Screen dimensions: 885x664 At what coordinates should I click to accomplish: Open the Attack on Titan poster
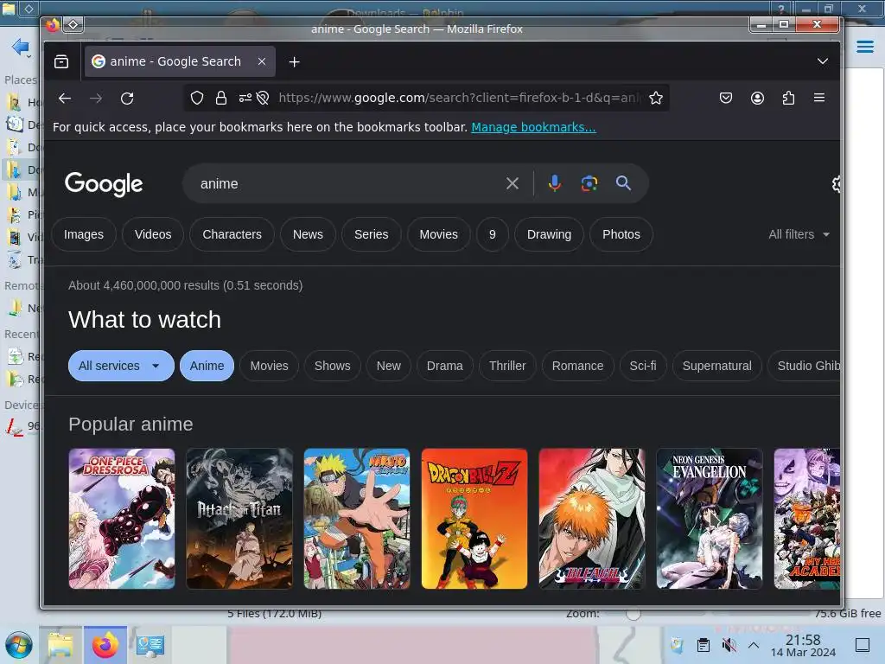pos(239,519)
